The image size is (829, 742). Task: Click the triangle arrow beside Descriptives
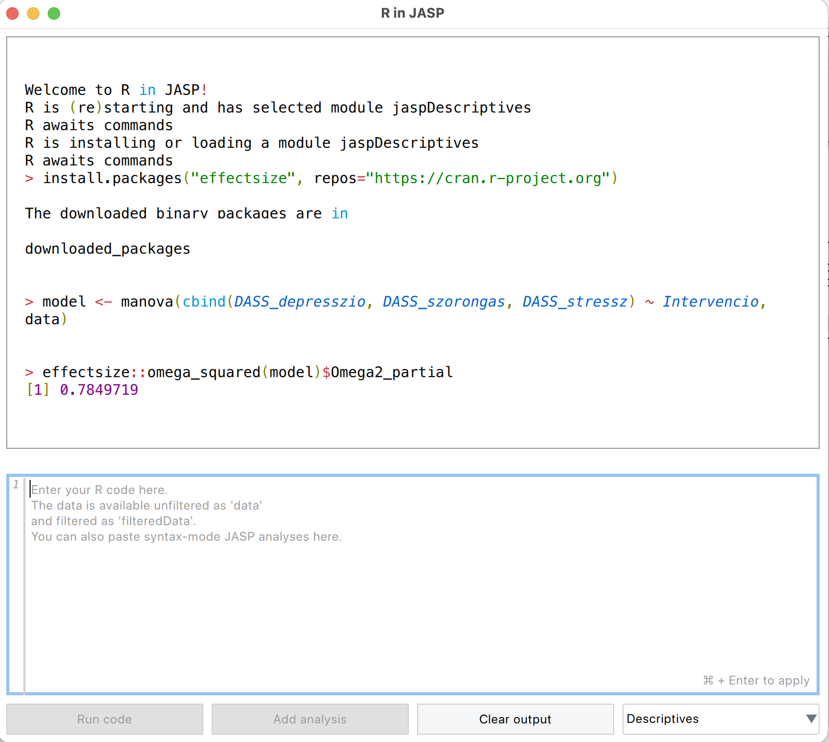click(811, 719)
